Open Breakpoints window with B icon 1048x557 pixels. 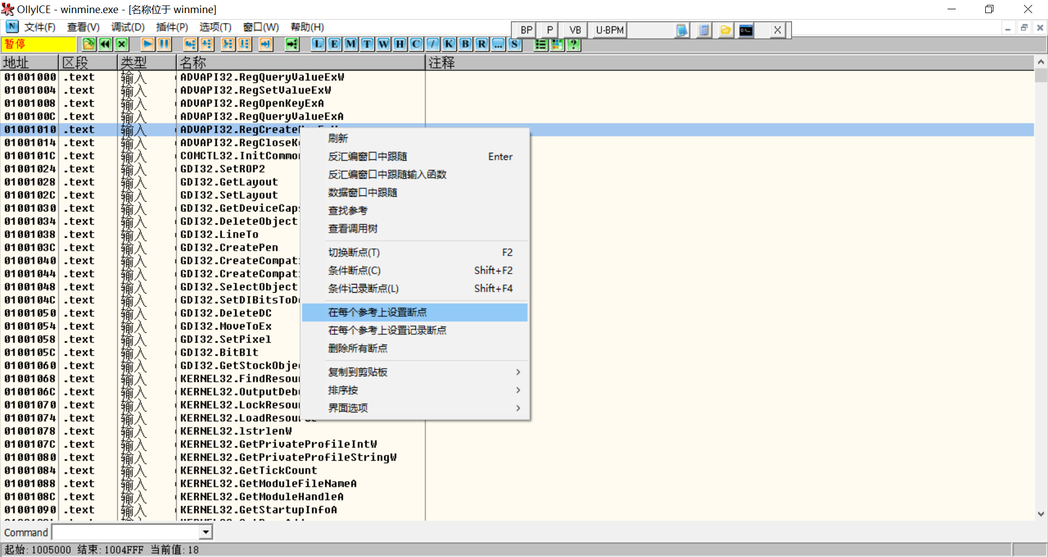[466, 44]
